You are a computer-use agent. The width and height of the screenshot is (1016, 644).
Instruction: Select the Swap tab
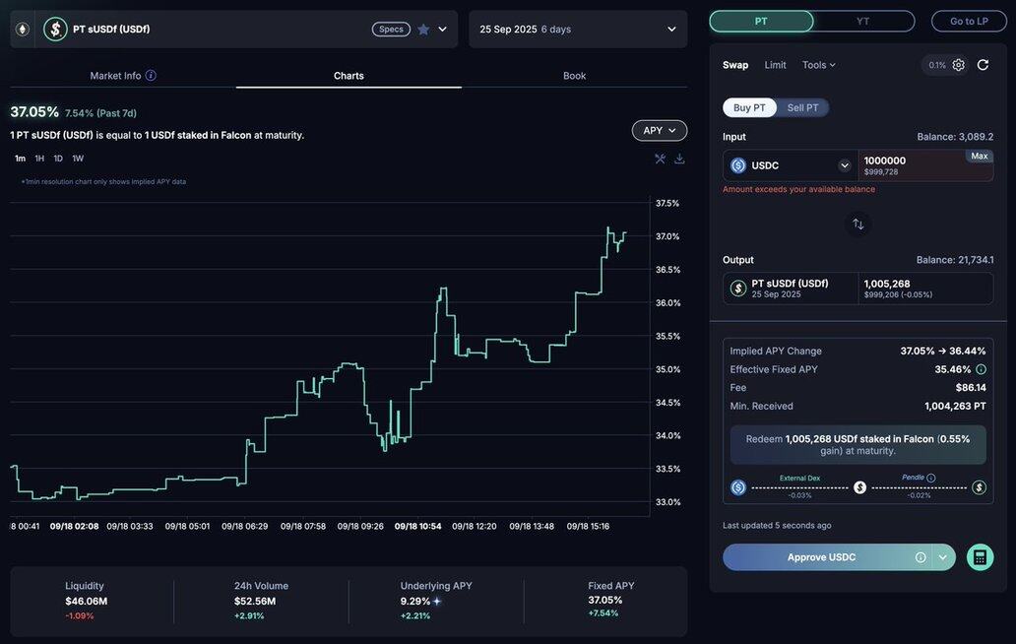point(735,65)
